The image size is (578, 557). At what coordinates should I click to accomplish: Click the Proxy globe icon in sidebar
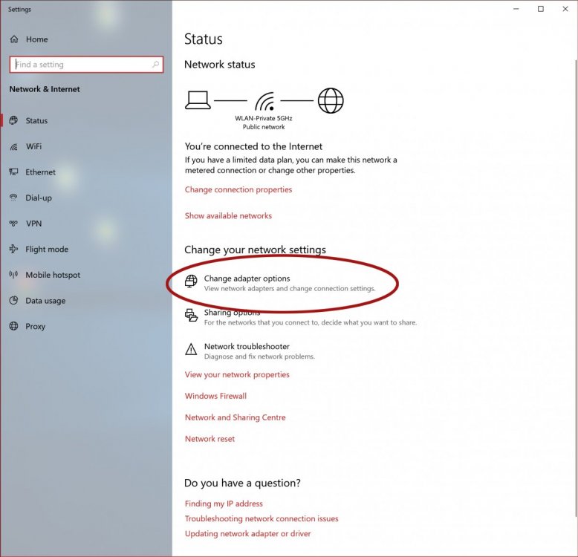13,326
